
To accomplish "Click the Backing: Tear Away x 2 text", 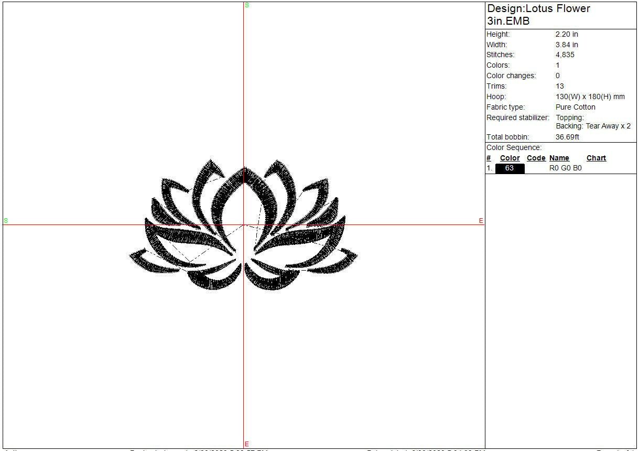I will point(593,126).
